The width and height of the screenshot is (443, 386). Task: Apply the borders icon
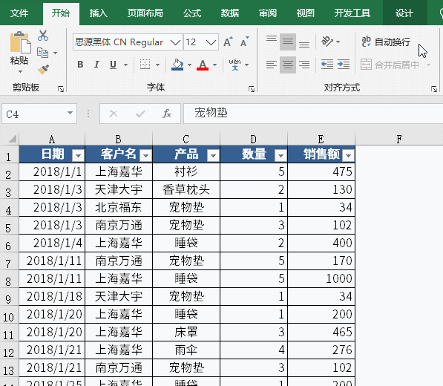[x=145, y=65]
